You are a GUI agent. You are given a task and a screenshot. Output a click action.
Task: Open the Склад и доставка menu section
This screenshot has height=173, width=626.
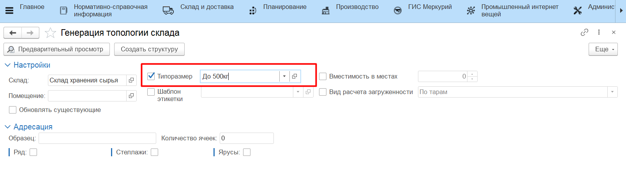coord(206,7)
